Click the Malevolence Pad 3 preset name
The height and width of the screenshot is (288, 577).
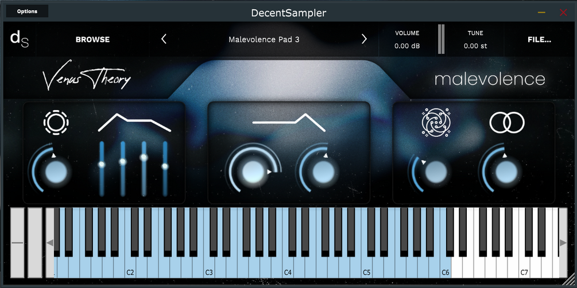pos(264,40)
